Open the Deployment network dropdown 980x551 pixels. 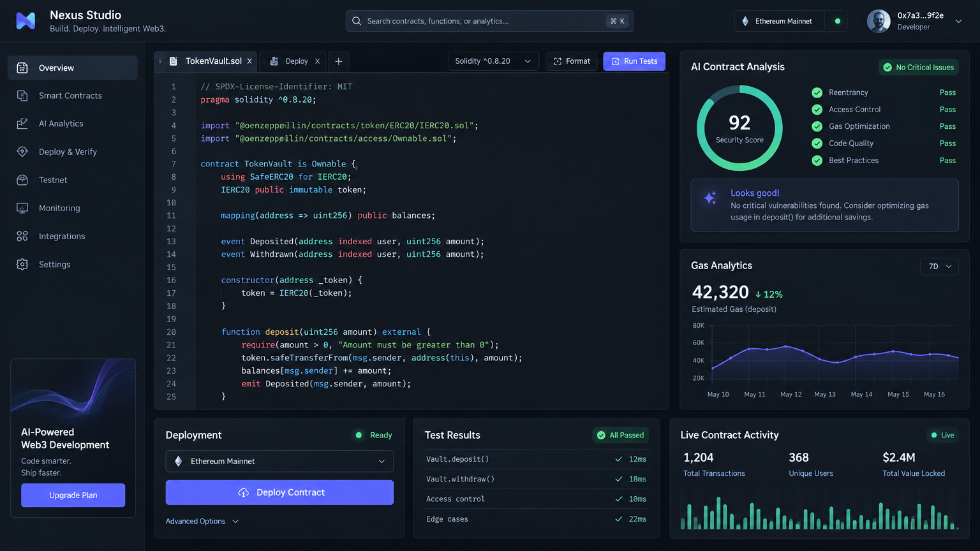[x=279, y=461]
